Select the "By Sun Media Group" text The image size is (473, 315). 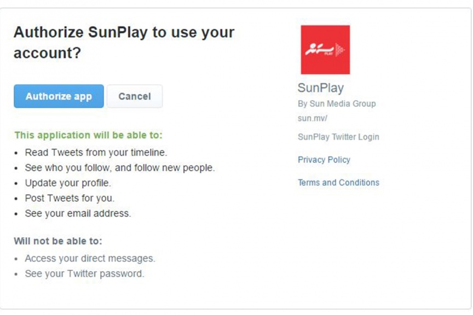(337, 104)
